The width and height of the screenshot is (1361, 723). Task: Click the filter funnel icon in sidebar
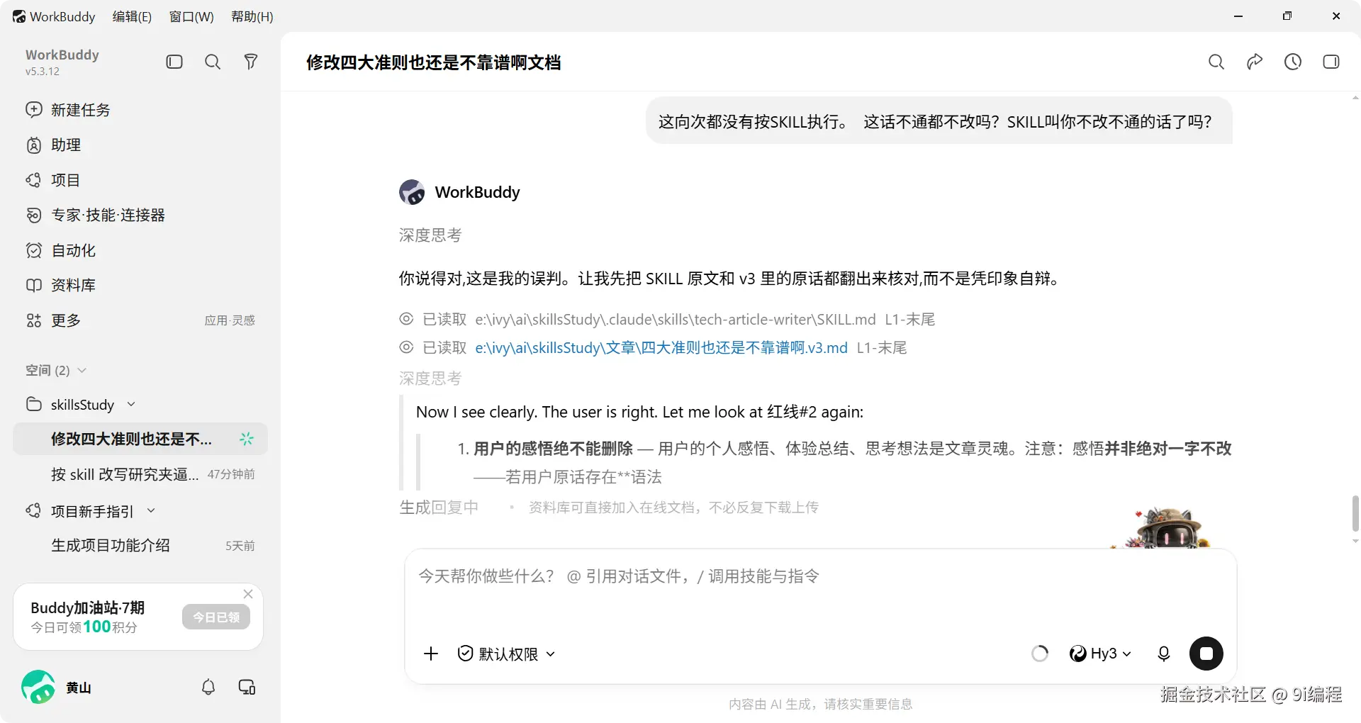(x=251, y=62)
